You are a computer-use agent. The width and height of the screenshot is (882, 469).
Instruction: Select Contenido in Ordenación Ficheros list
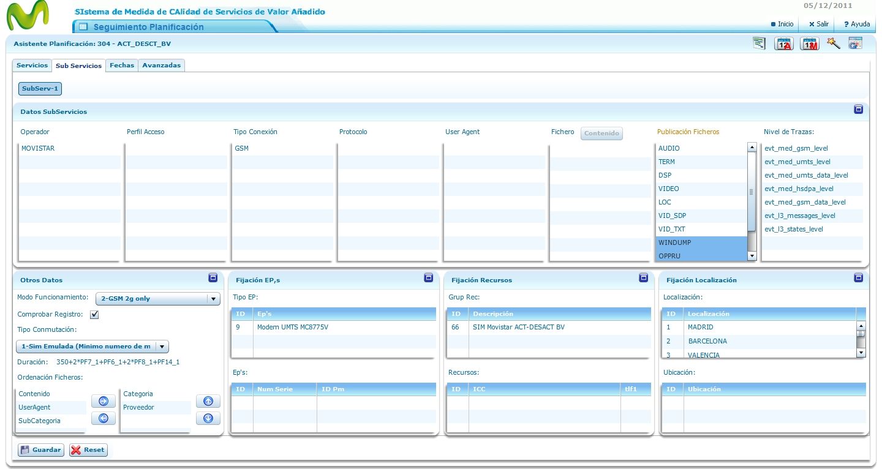[51, 394]
